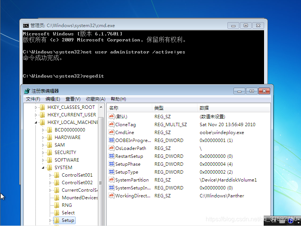Click the cmd.exe window title icon
This screenshot has height=226, width=301.
(26, 26)
